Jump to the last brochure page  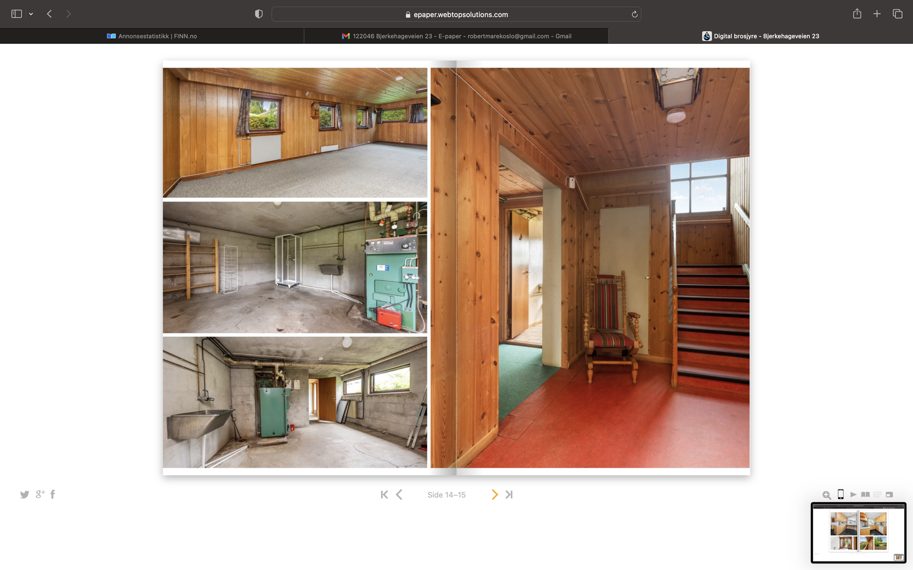click(509, 495)
